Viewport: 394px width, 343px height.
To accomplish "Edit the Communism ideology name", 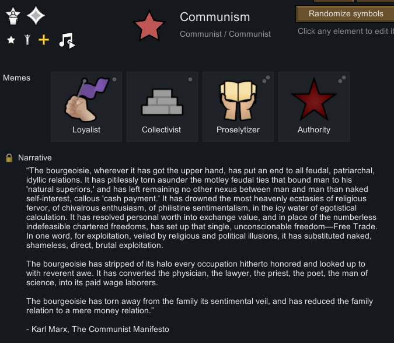I will pyautogui.click(x=215, y=17).
